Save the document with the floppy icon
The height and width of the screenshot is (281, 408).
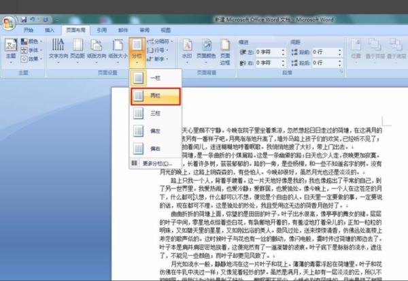[24, 20]
